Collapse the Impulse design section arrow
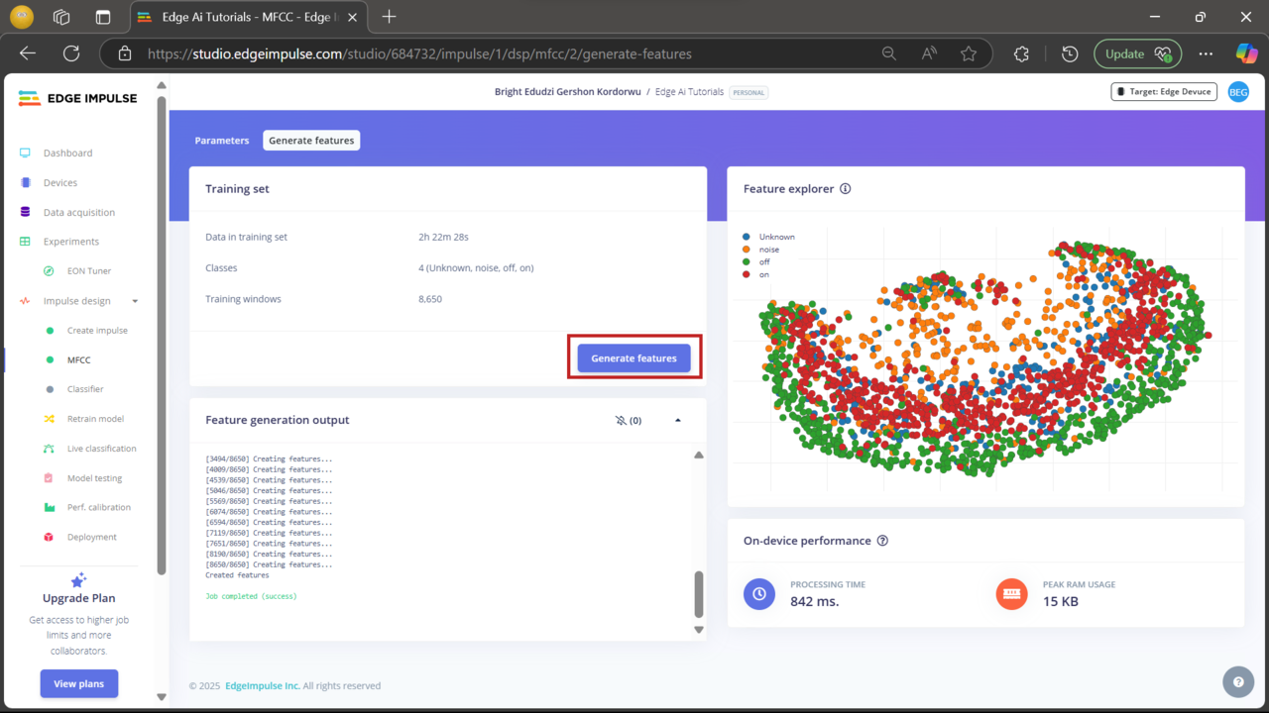This screenshot has height=713, width=1269. (x=135, y=301)
